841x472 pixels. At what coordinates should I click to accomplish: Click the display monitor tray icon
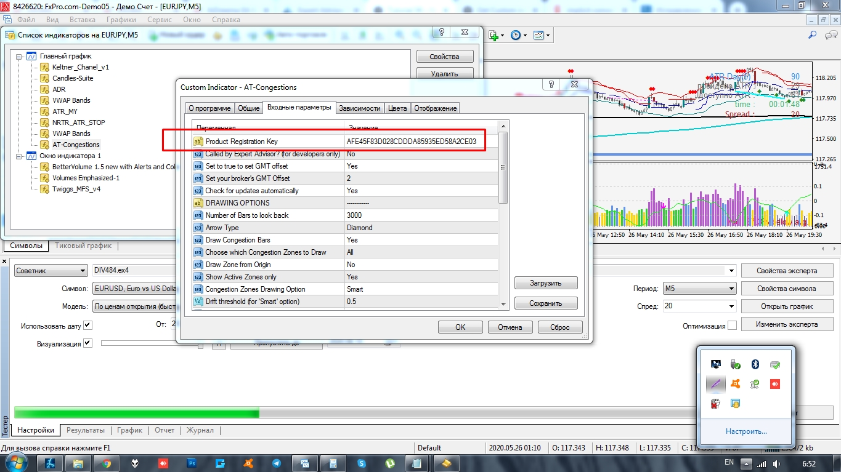[715, 364]
